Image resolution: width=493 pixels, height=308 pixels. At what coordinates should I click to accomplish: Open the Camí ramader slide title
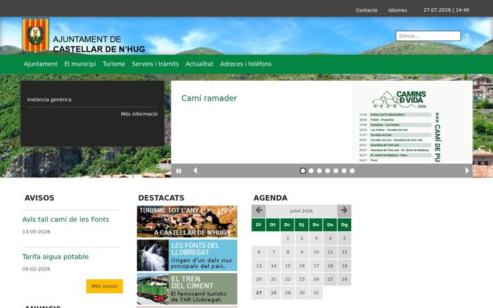click(209, 98)
